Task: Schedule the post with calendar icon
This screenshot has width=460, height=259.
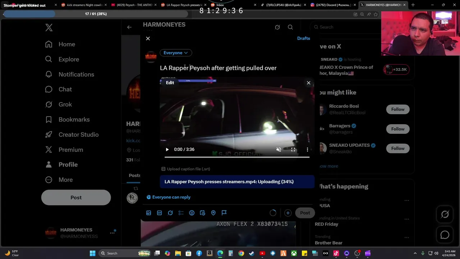Action: pos(202,213)
